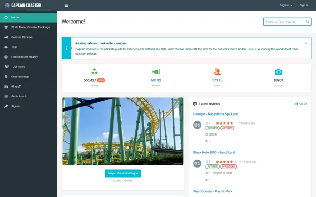Click Hakugei review five-star rating

pos(224,123)
